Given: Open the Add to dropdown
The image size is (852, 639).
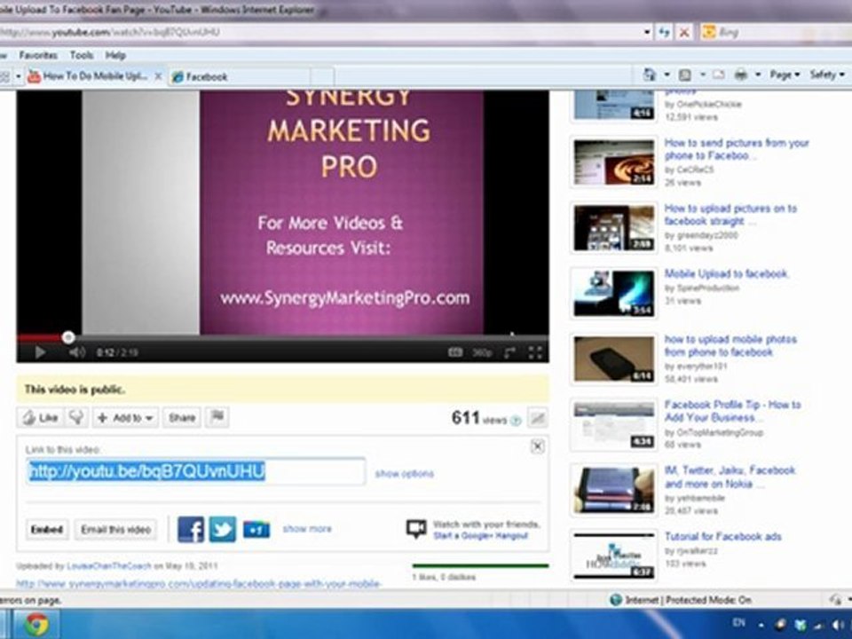Looking at the screenshot, I should click(125, 418).
